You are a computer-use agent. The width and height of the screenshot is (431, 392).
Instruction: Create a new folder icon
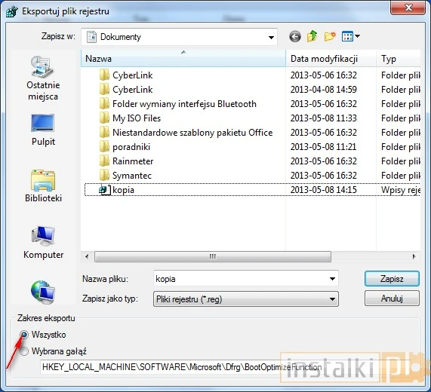[330, 36]
